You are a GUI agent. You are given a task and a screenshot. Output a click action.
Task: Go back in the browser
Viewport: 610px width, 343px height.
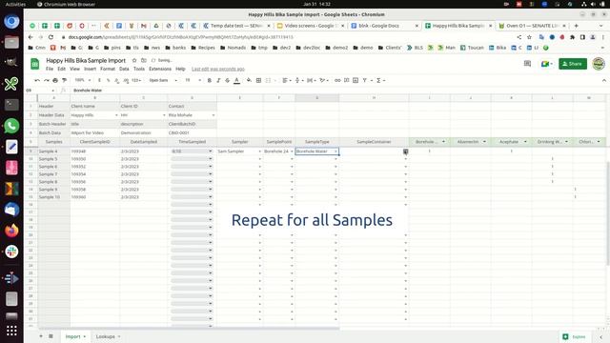[x=30, y=37]
